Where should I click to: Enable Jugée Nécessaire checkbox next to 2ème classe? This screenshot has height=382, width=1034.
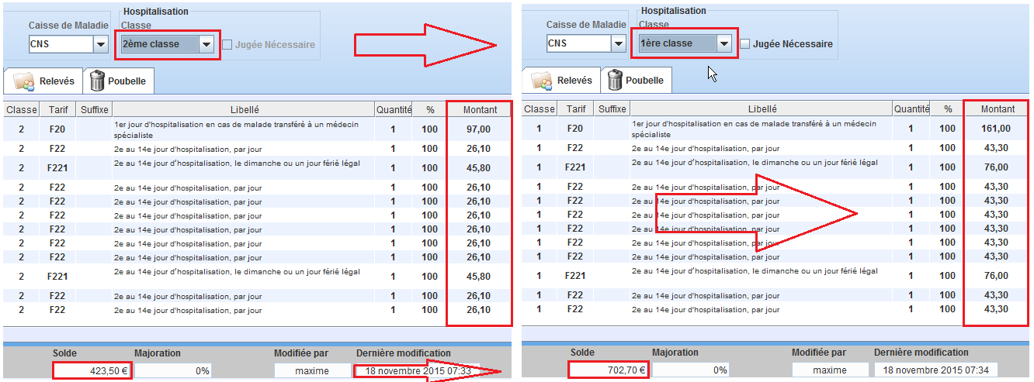tap(227, 45)
